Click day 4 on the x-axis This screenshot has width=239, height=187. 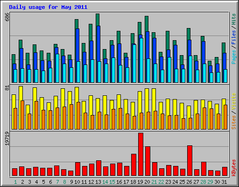tap(36, 182)
